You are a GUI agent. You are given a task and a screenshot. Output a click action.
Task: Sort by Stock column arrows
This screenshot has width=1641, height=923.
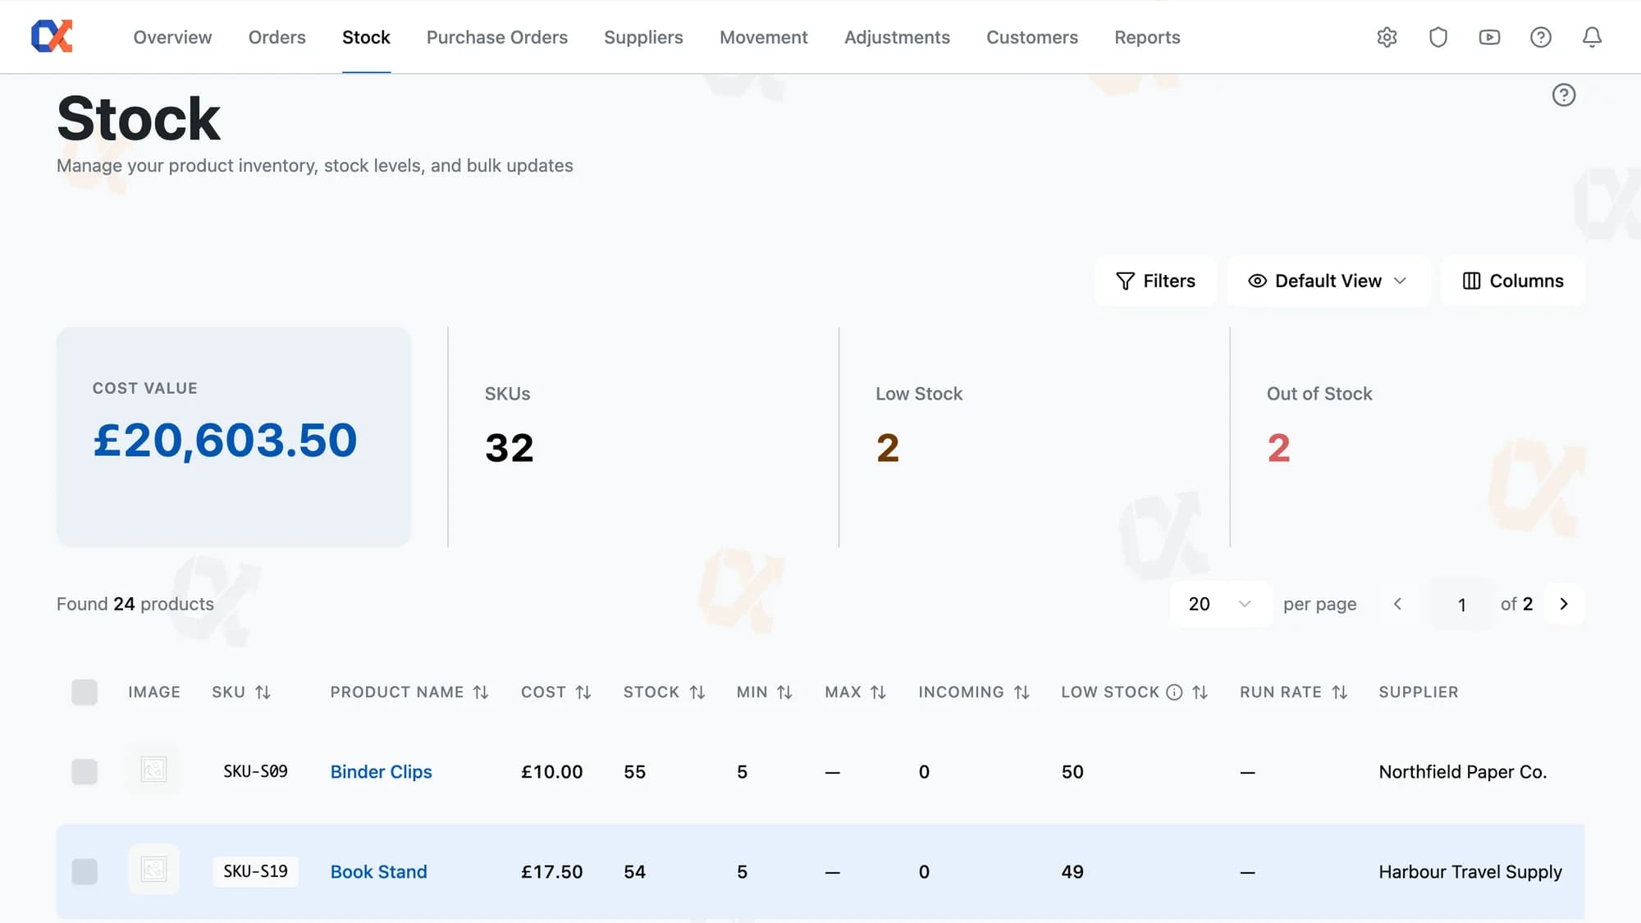(x=697, y=692)
